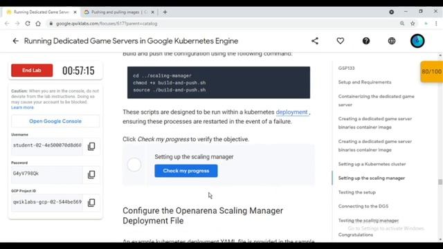Jump to GSP133 in outline
The width and height of the screenshot is (443, 249).
(x=346, y=68)
